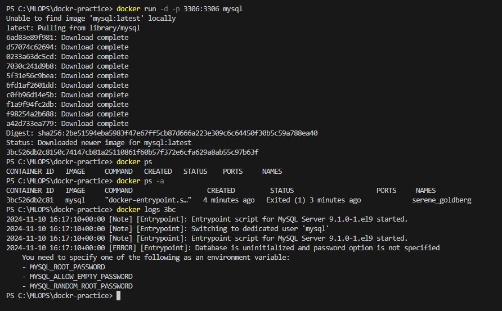Click layer ID 7030c241d9b8
This screenshot has width=502, height=311.
[30, 66]
